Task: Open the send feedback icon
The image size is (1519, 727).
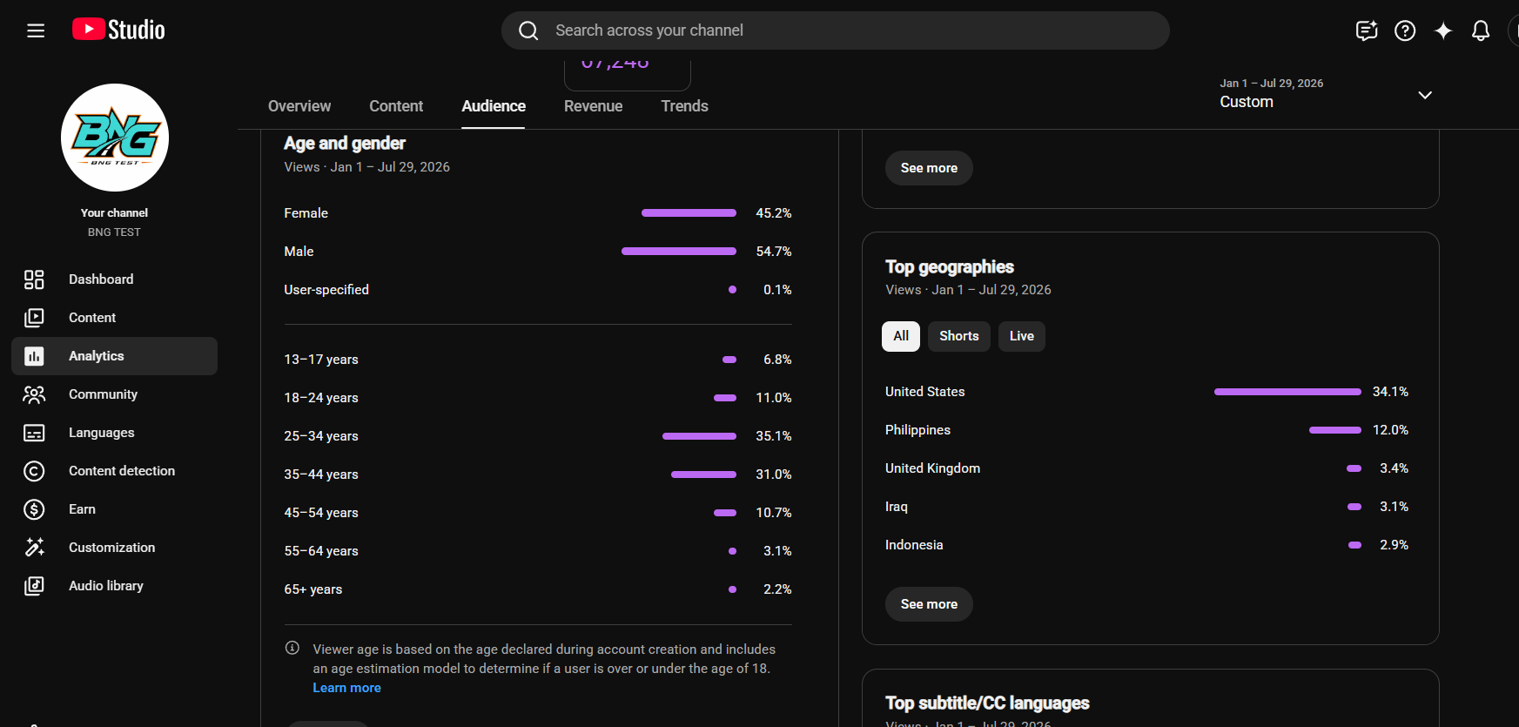Action: tap(1367, 30)
